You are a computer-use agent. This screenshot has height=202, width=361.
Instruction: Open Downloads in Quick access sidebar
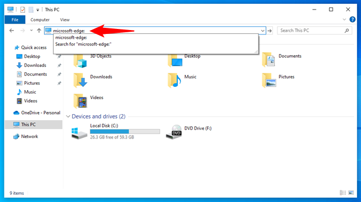click(35, 65)
